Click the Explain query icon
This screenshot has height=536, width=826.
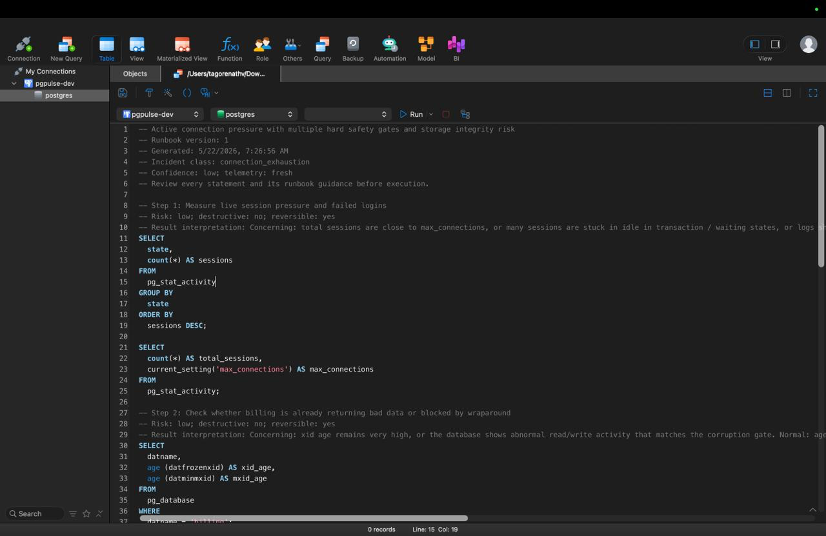pyautogui.click(x=465, y=114)
